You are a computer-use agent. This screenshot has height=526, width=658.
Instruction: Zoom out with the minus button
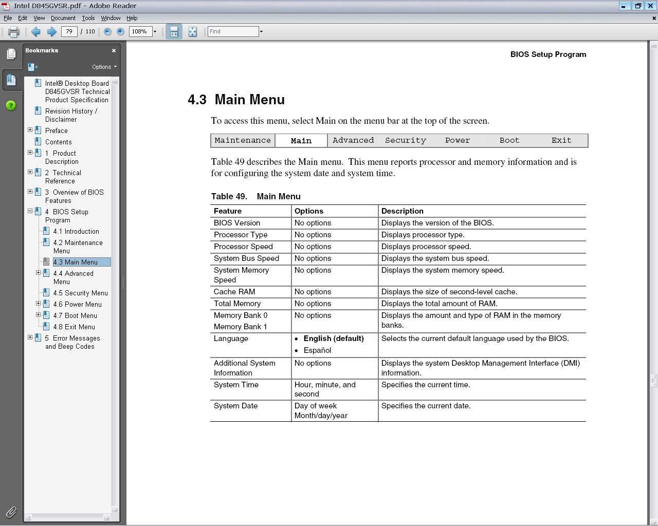tap(107, 31)
